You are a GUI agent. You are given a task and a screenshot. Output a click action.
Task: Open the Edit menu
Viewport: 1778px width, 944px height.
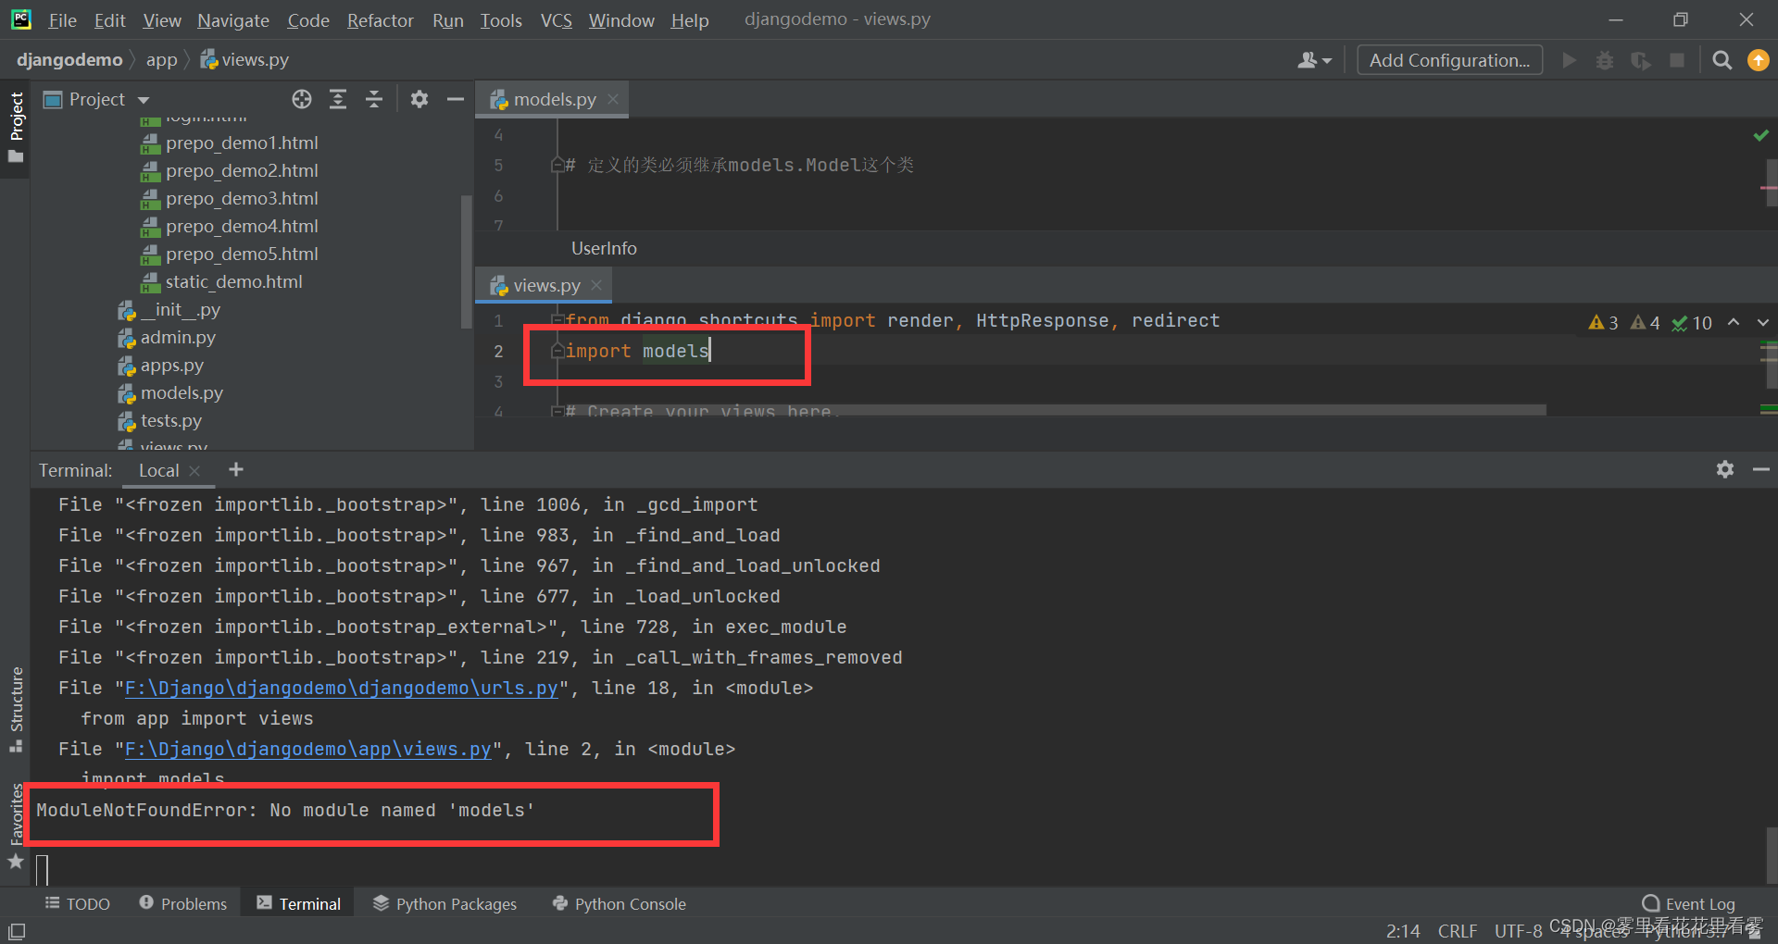tap(109, 19)
